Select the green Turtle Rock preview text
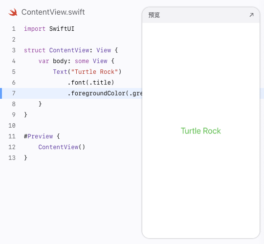 [x=201, y=131]
